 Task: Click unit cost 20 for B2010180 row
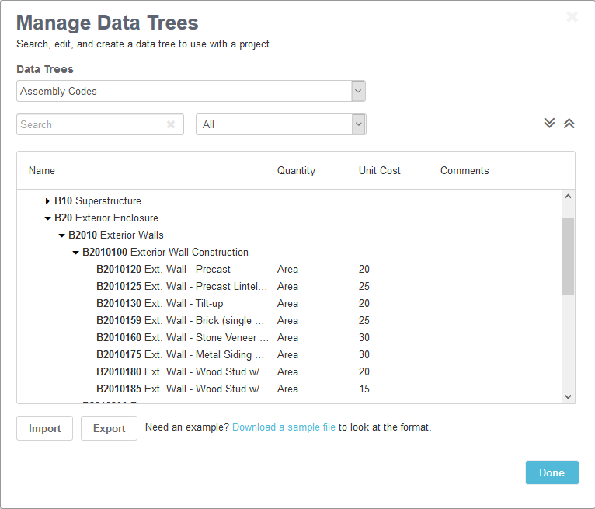364,371
